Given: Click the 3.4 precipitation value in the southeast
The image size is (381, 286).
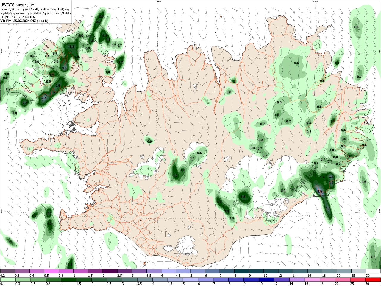Looking at the screenshot, I should [332, 177].
